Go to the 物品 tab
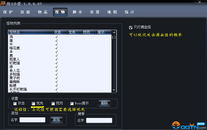This screenshot has width=207, height=130. click(43, 12)
